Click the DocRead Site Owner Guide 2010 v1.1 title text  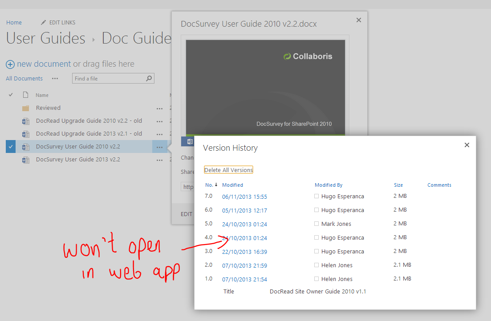coord(318,292)
